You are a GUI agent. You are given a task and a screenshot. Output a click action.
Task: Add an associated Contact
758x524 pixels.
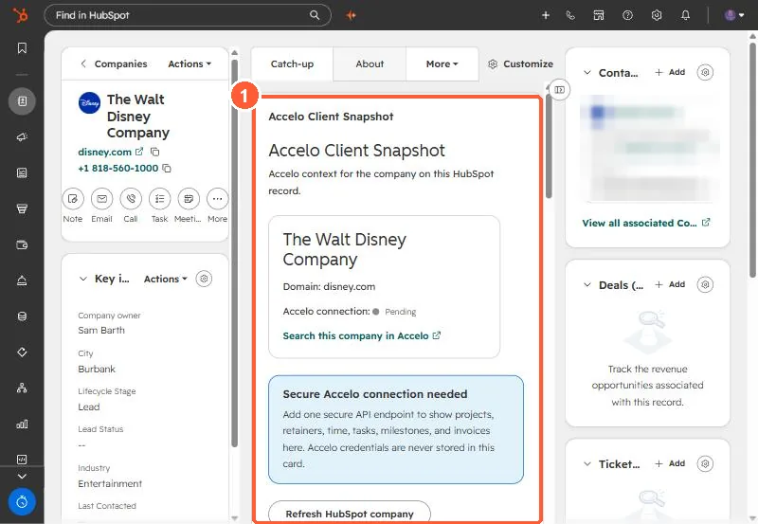pyautogui.click(x=670, y=72)
